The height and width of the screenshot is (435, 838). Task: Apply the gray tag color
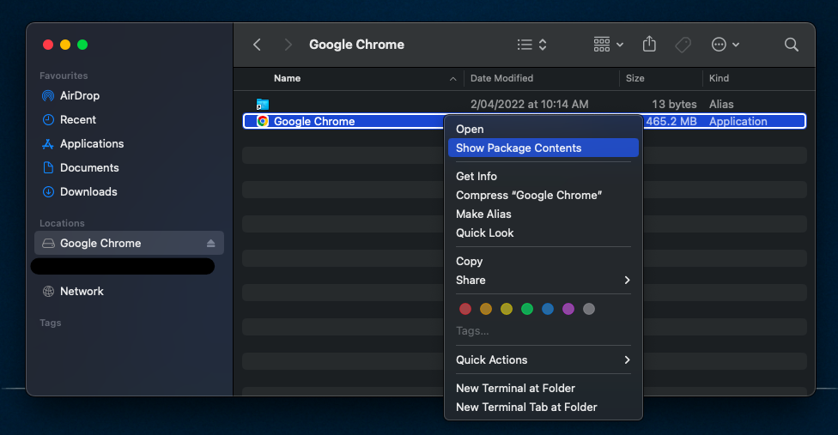[589, 309]
